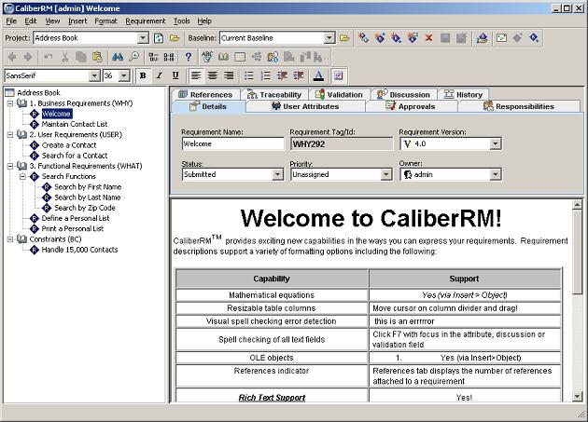Select Search by Zip Code requirement

point(85,208)
